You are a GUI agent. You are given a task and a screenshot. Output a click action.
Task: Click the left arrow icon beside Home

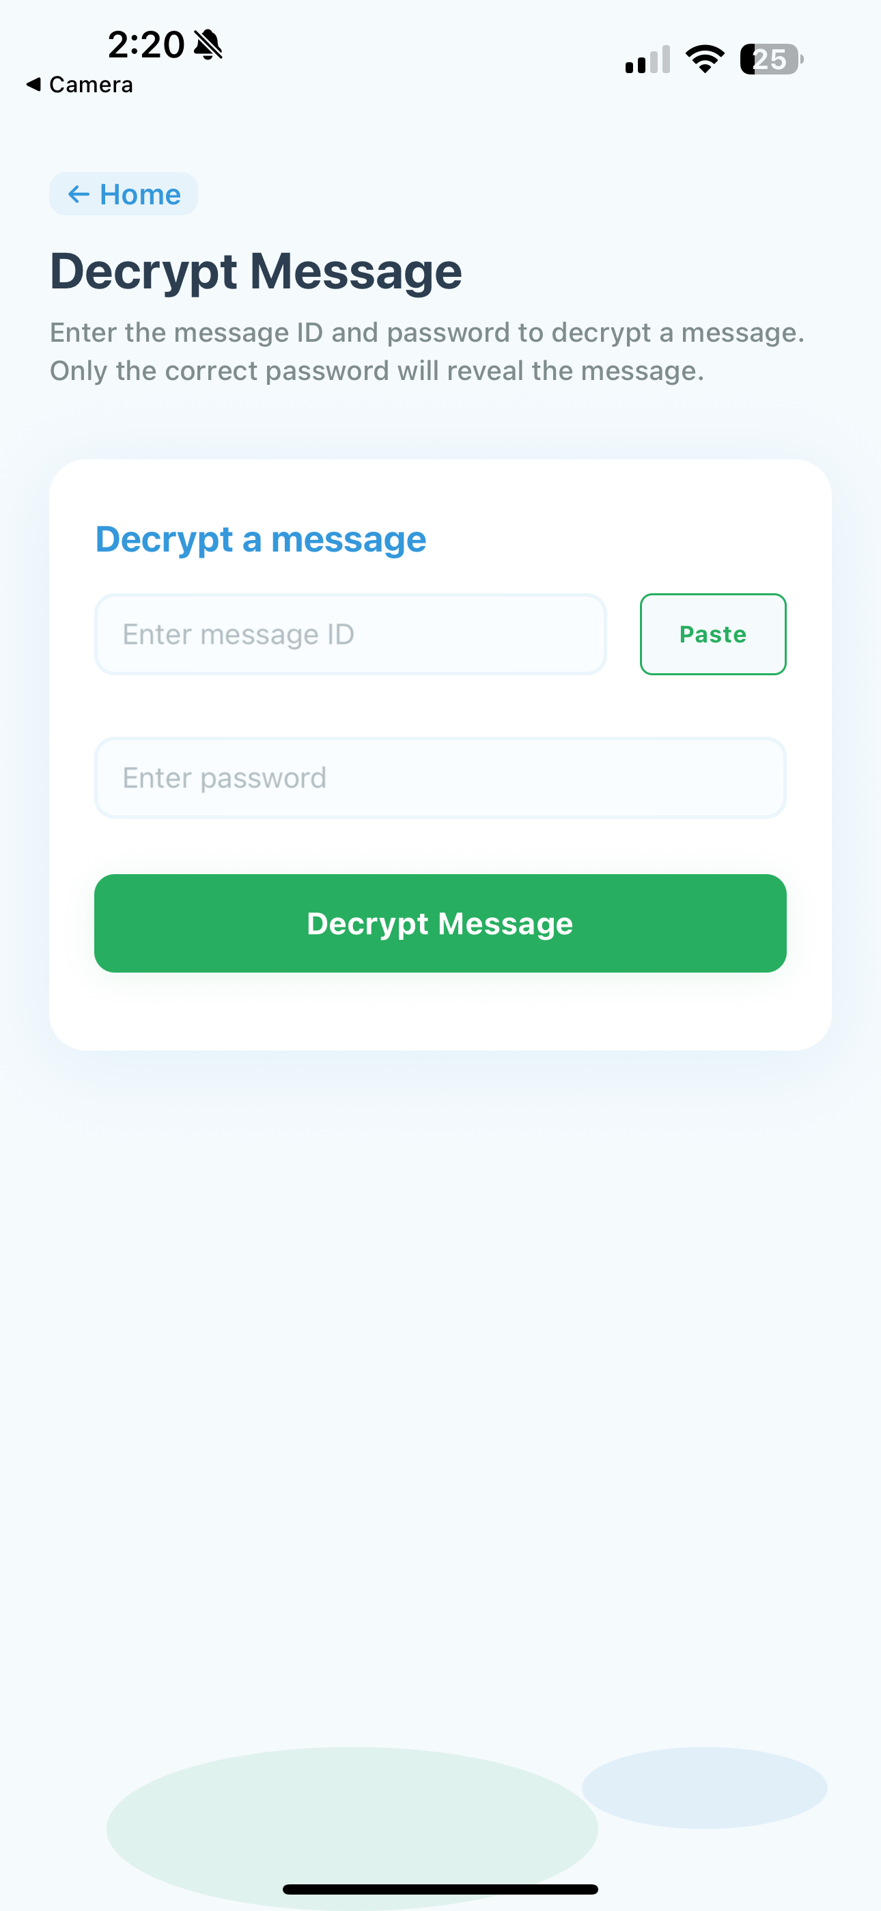[79, 194]
